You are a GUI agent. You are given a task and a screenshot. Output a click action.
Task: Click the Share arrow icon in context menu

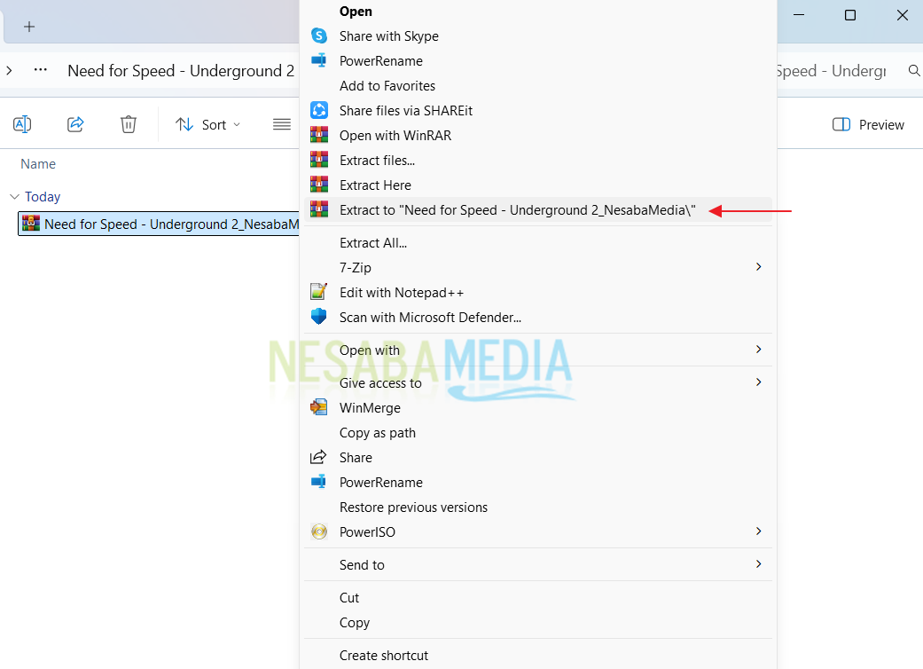tap(318, 457)
